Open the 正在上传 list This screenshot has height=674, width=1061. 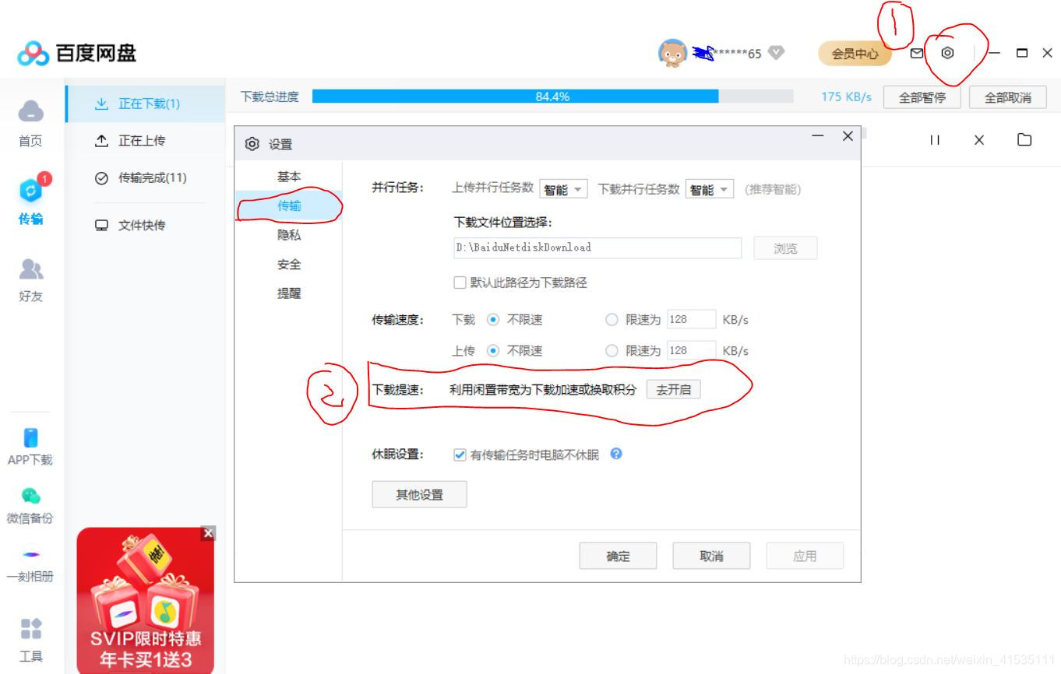tap(146, 141)
